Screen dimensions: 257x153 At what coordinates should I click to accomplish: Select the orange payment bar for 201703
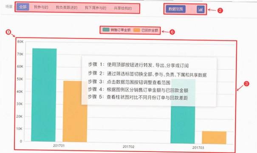(214, 138)
